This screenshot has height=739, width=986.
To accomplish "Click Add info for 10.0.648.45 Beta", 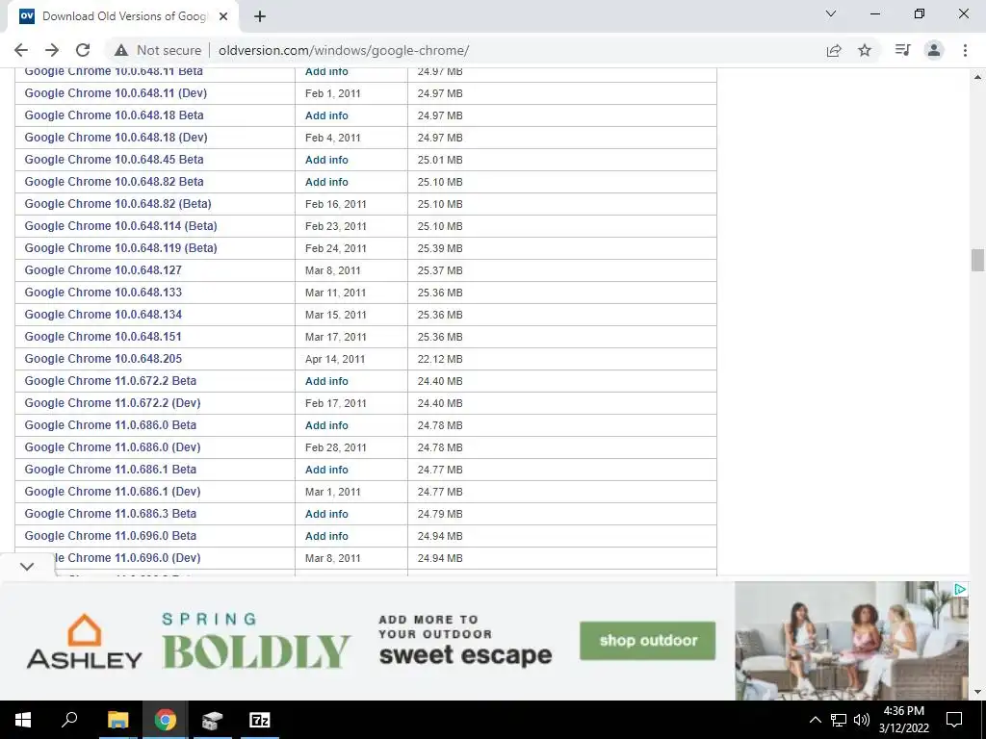I will click(x=326, y=160).
